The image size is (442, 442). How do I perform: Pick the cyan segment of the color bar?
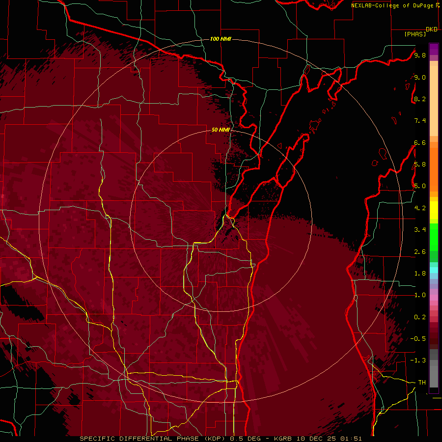(x=434, y=270)
